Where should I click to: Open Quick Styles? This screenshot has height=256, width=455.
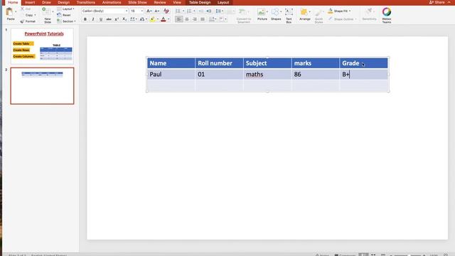(318, 16)
